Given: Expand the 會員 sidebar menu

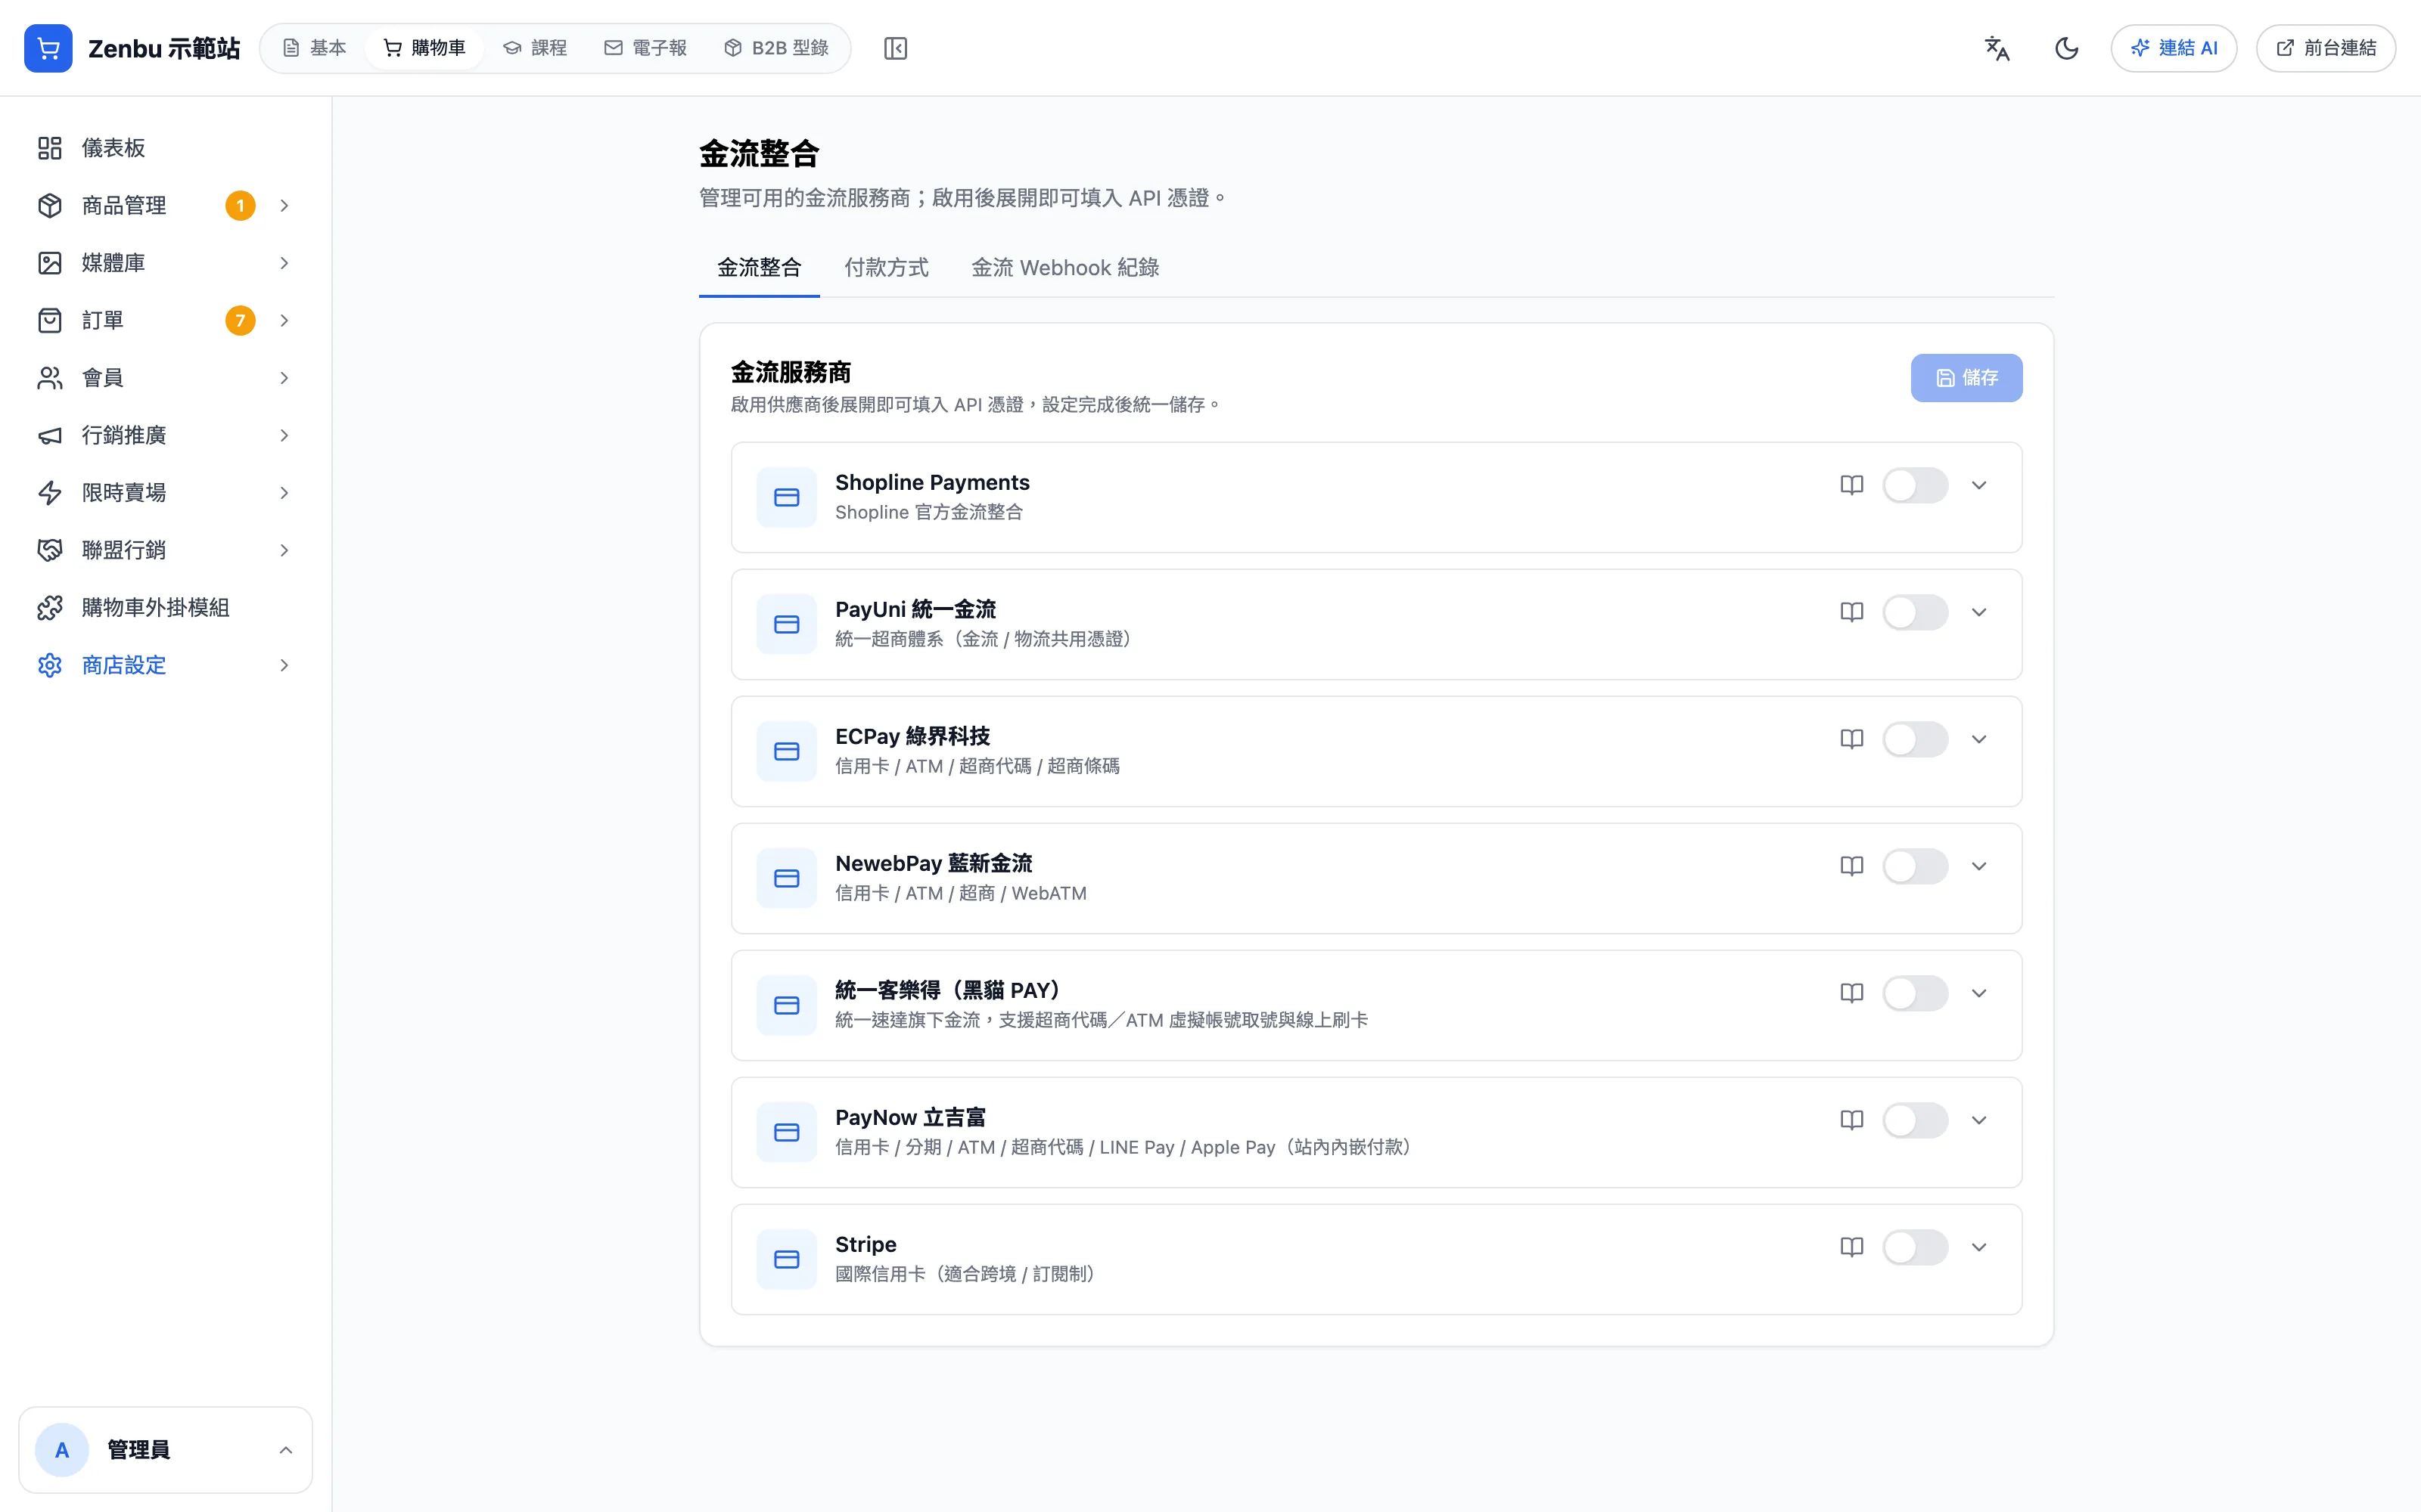Looking at the screenshot, I should coord(165,378).
